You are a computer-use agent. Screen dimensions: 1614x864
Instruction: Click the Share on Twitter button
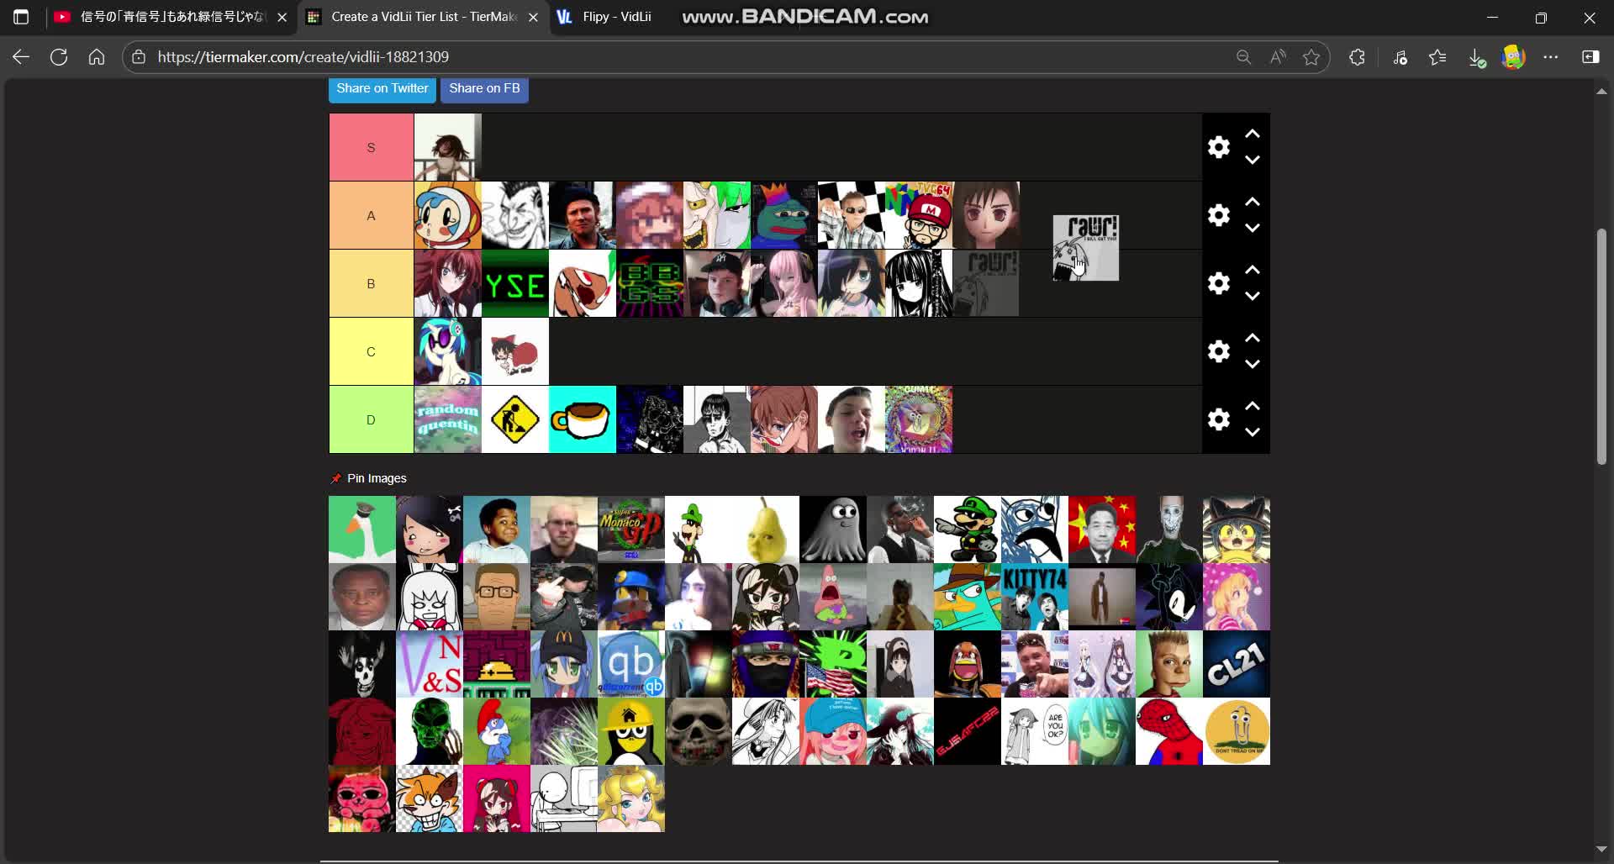(382, 87)
